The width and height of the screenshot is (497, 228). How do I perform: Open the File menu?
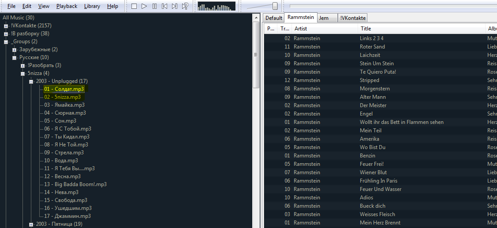pyautogui.click(x=11, y=6)
